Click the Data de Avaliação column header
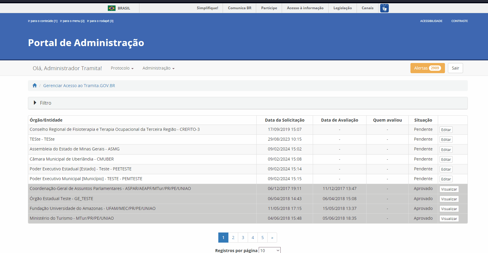 pyautogui.click(x=339, y=120)
